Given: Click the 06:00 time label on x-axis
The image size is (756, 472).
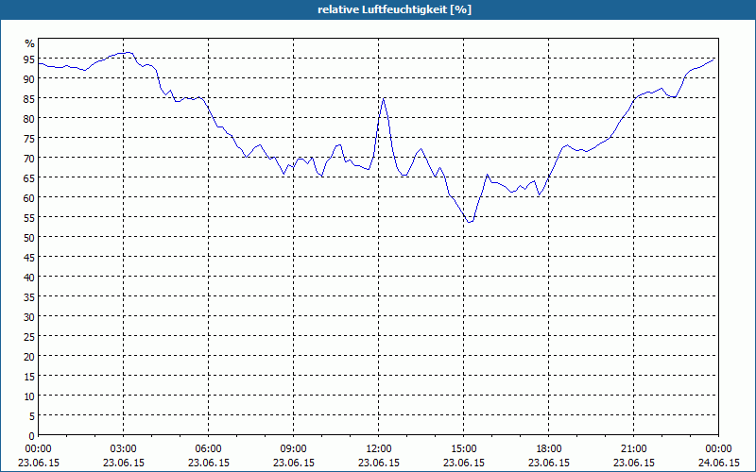Looking at the screenshot, I should (x=208, y=449).
